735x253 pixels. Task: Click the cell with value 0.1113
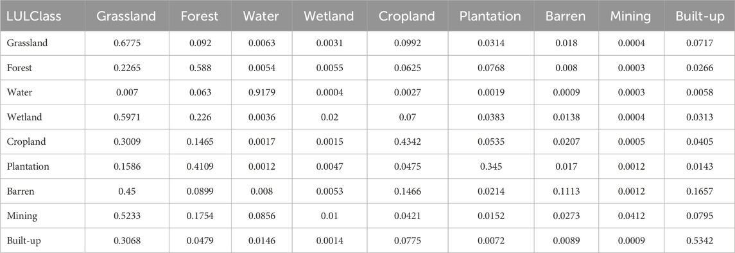(x=566, y=192)
